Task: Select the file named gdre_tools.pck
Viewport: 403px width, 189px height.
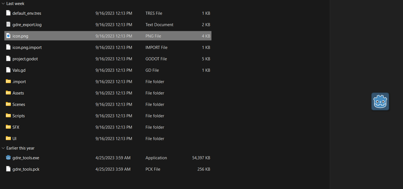Action: point(26,169)
